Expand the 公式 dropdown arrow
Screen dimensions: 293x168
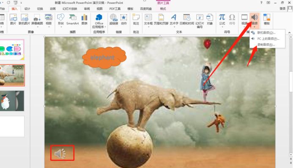point(222,27)
